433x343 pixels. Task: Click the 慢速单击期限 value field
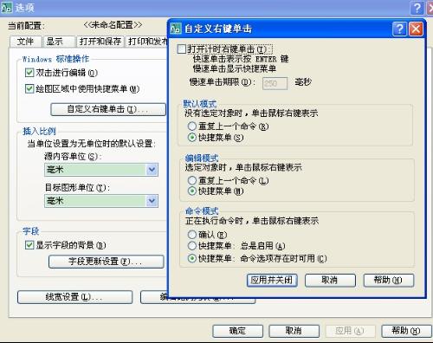tap(275, 83)
